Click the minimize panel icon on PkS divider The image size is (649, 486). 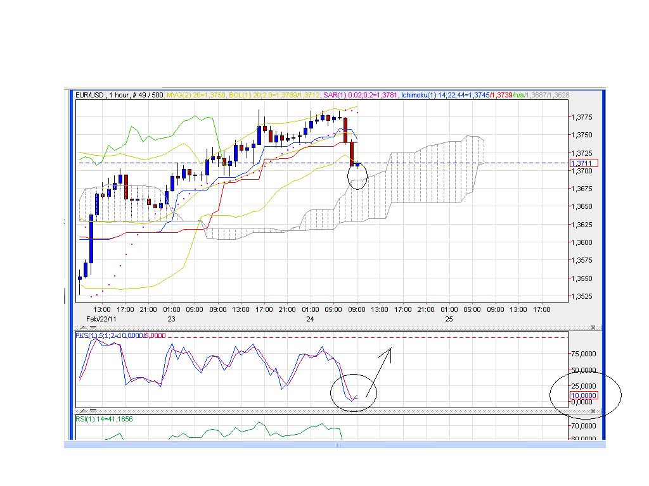[x=93, y=327]
